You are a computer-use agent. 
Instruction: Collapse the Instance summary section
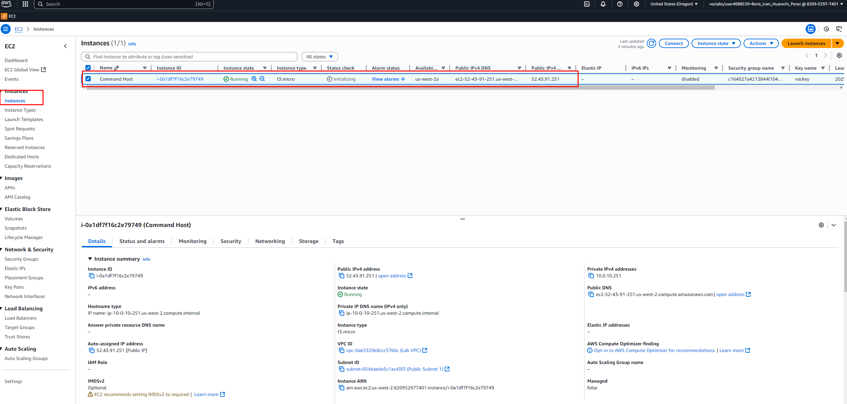pos(90,259)
